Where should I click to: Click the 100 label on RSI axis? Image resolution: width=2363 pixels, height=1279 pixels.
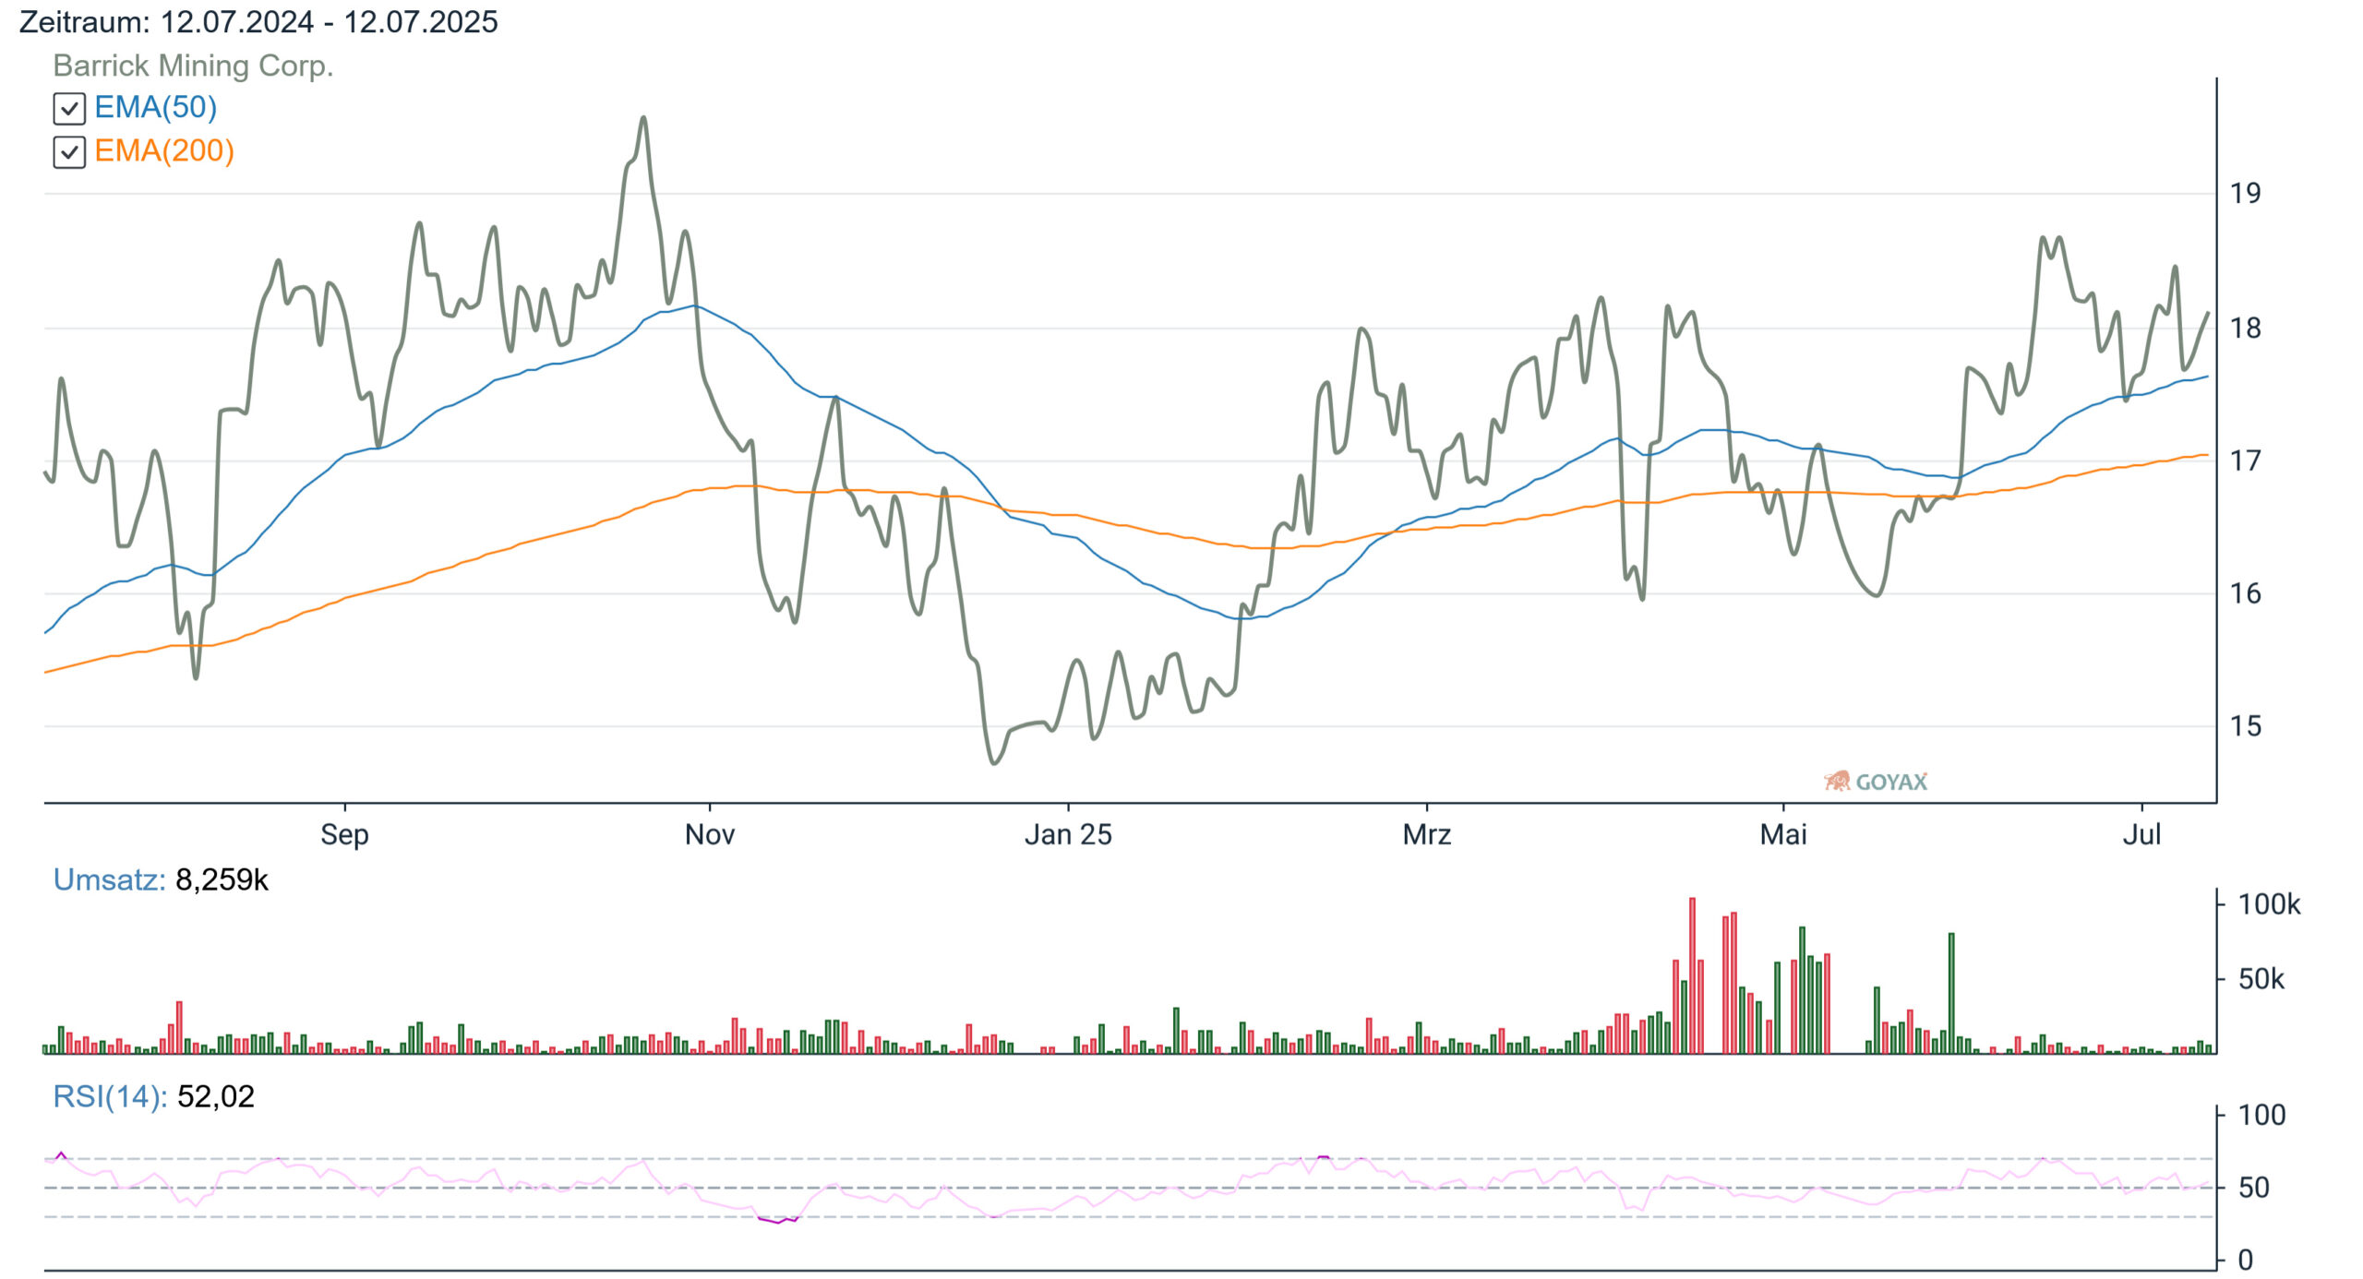[2262, 1115]
